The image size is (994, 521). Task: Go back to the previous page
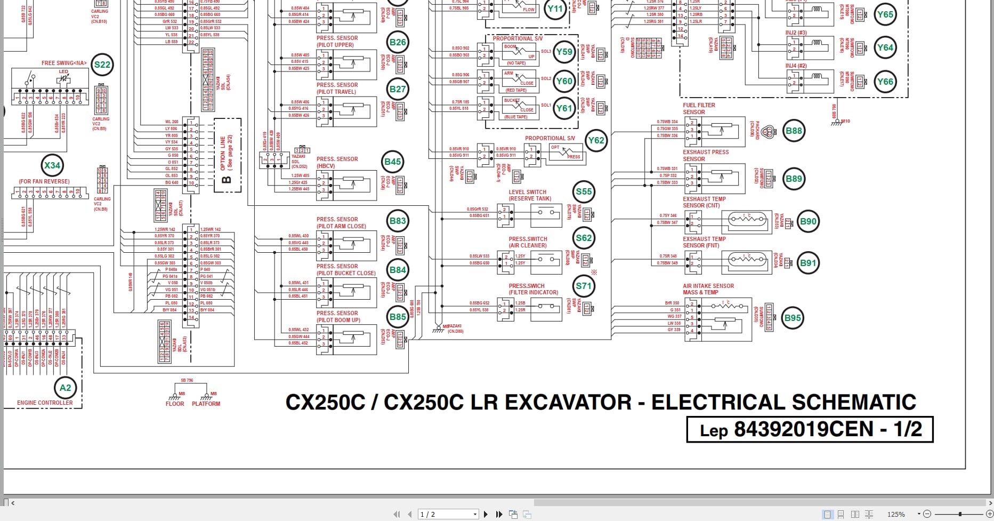(409, 514)
